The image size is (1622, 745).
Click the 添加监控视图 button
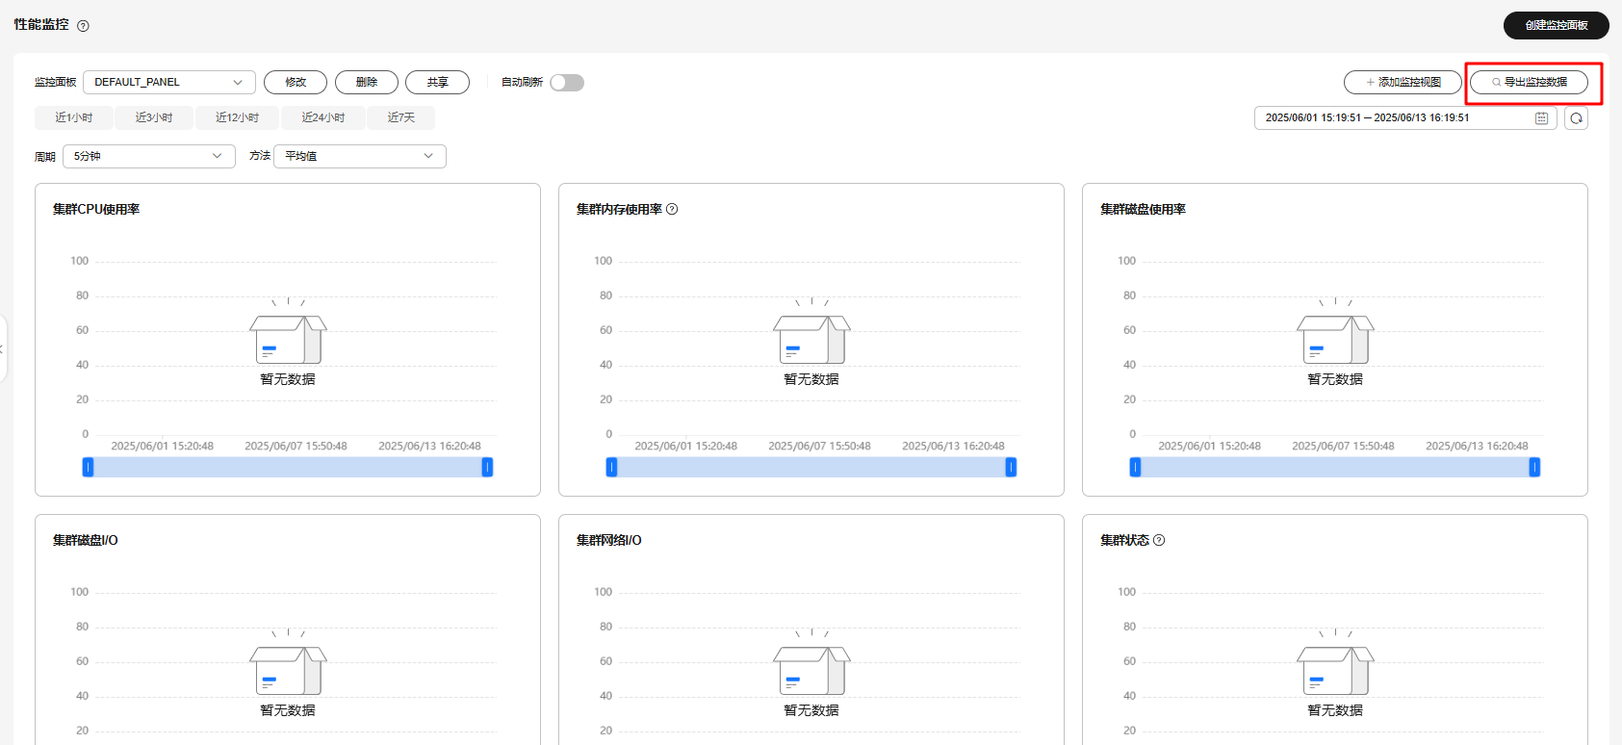point(1403,83)
